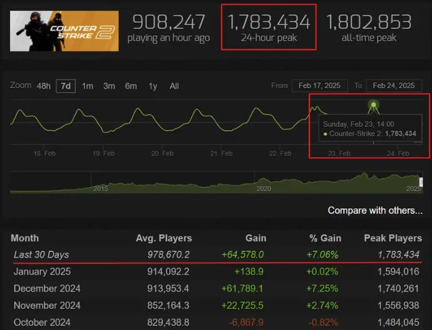Click the Month column header
The height and width of the screenshot is (330, 432).
click(x=25, y=238)
